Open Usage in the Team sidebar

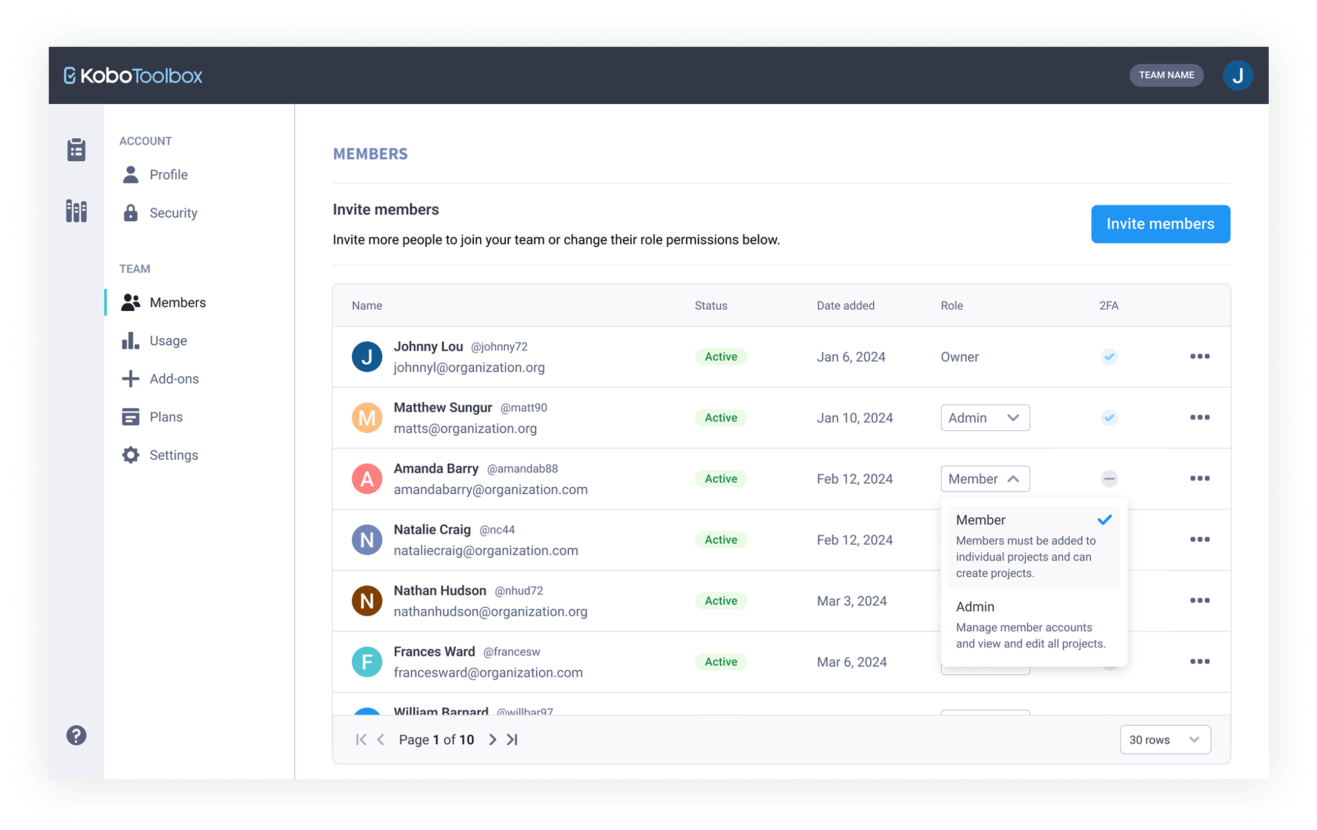168,341
